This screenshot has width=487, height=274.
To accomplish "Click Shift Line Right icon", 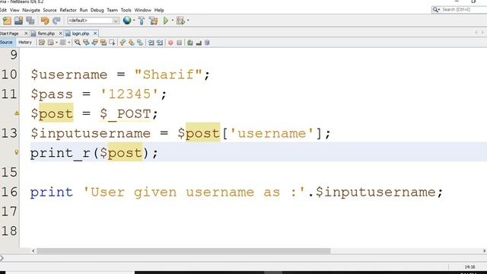I will 160,43.
